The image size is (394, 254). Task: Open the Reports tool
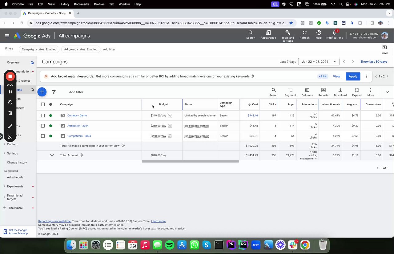(x=323, y=92)
